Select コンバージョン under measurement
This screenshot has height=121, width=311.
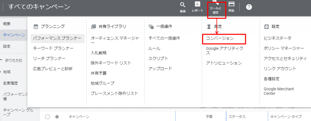(220, 38)
